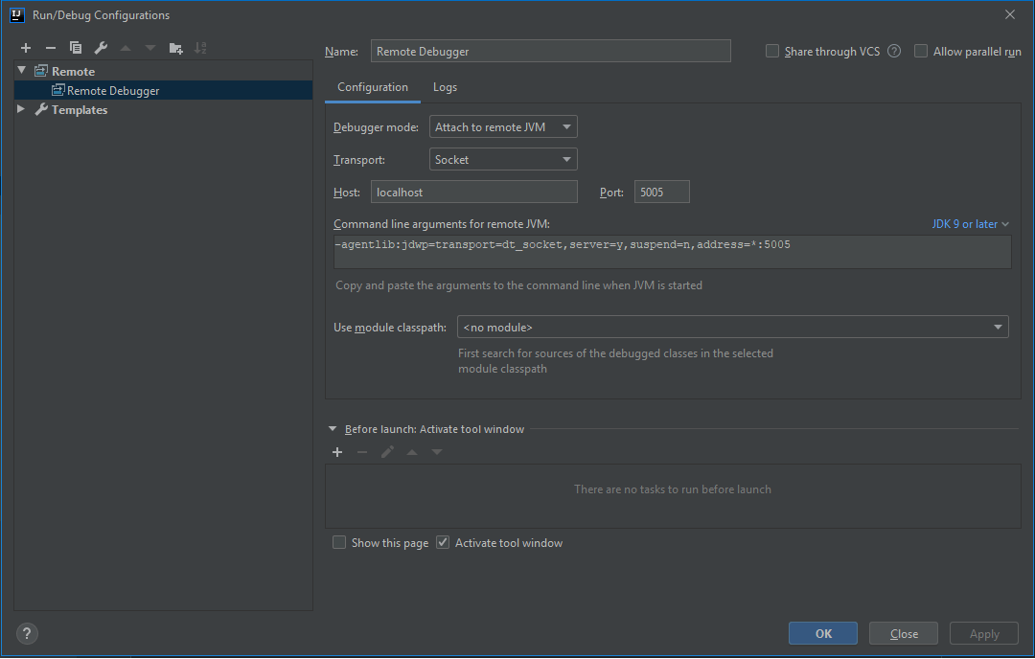Remove before-launch task with minus icon
This screenshot has height=659, width=1035.
click(361, 452)
